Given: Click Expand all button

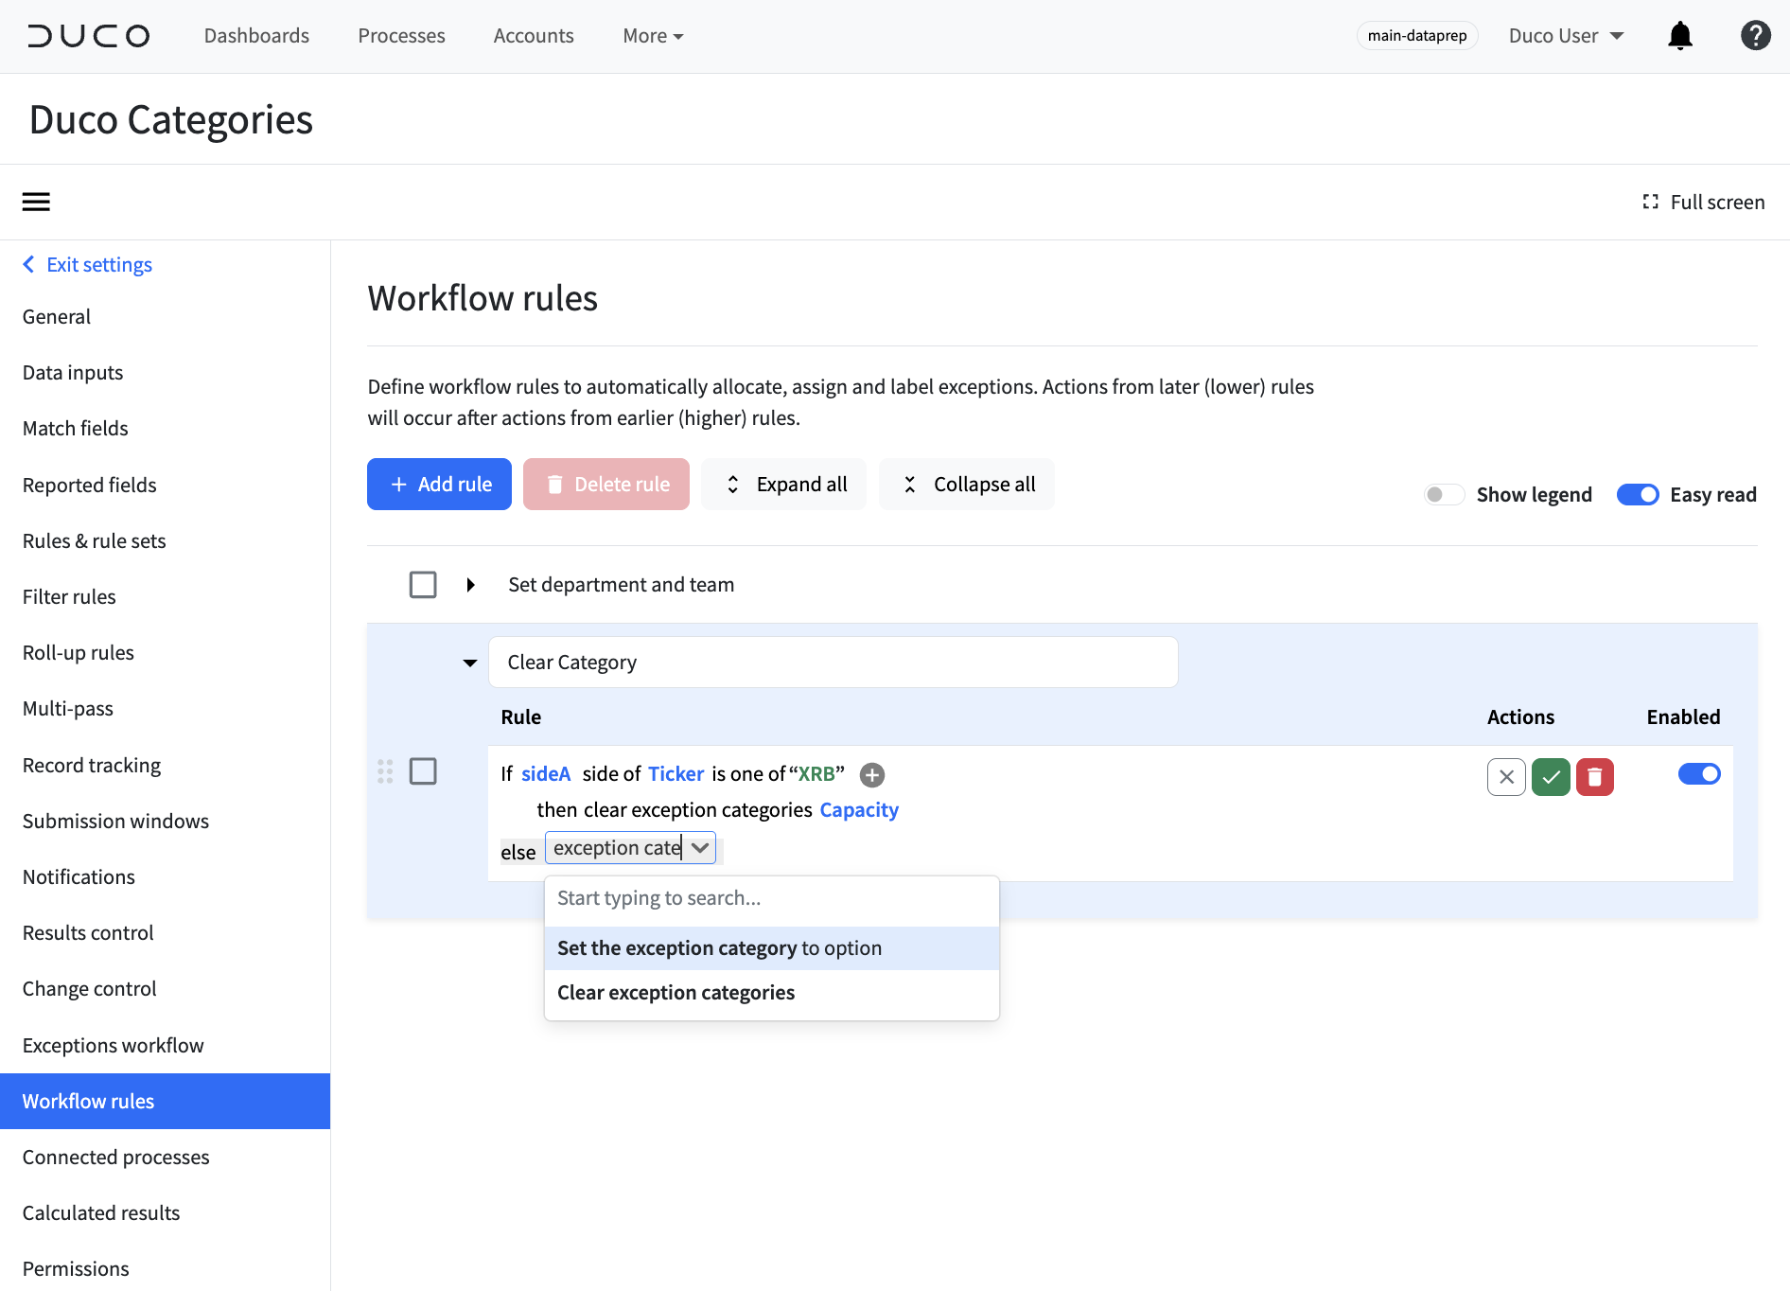Looking at the screenshot, I should (x=783, y=485).
